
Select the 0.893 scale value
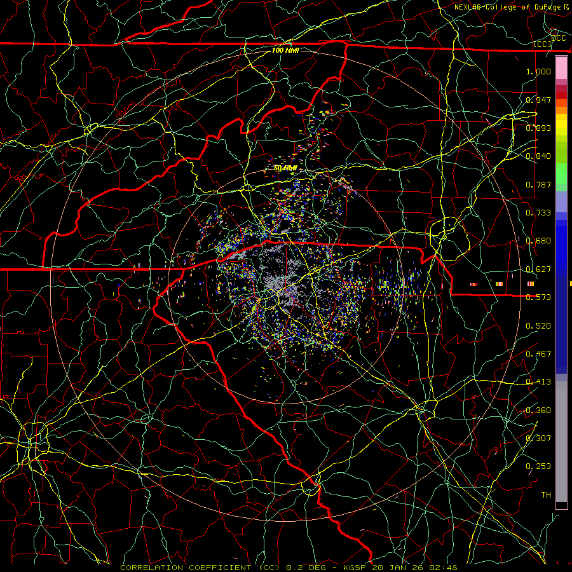click(538, 128)
